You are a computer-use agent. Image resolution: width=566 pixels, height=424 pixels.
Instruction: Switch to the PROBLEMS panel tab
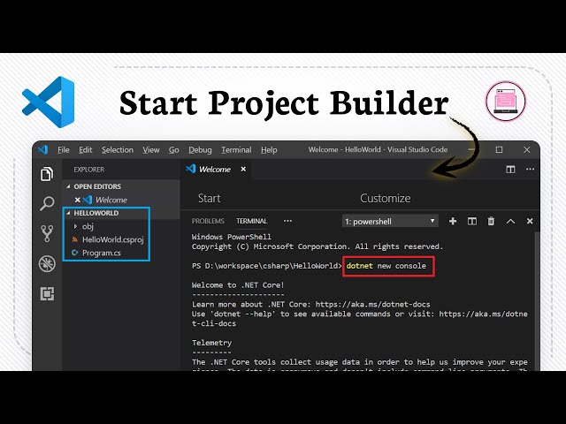208,221
